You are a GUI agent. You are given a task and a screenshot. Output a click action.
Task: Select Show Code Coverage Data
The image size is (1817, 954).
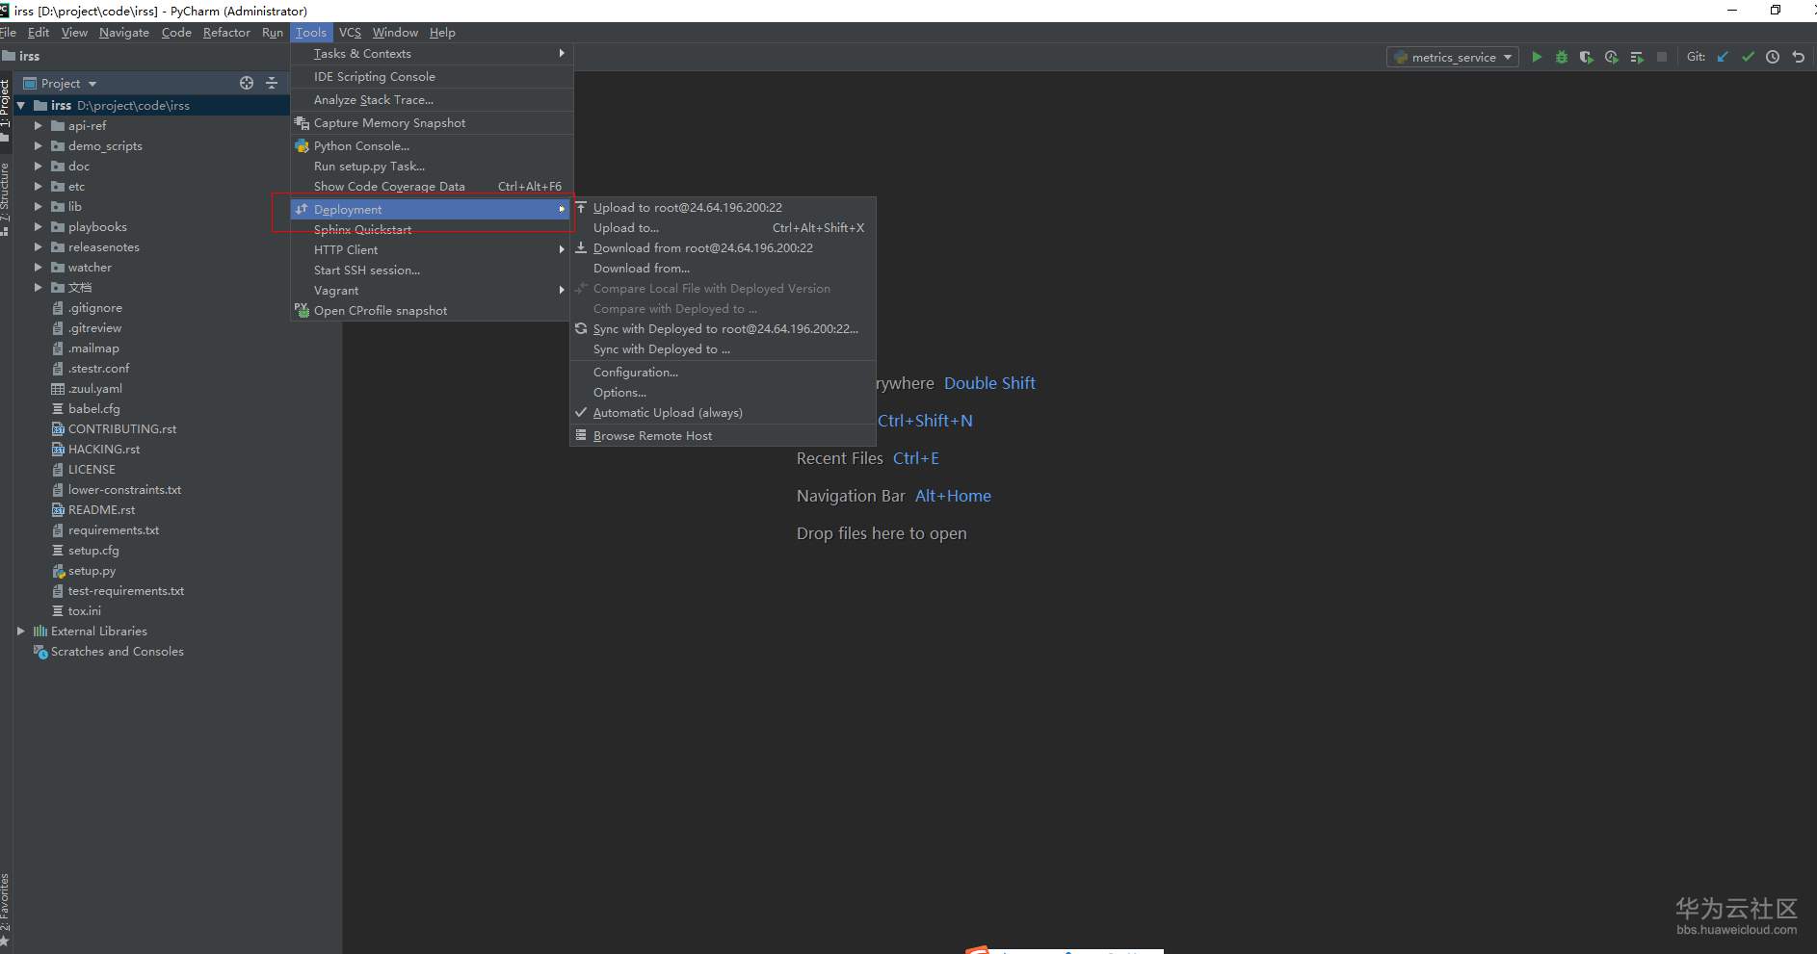(432, 187)
